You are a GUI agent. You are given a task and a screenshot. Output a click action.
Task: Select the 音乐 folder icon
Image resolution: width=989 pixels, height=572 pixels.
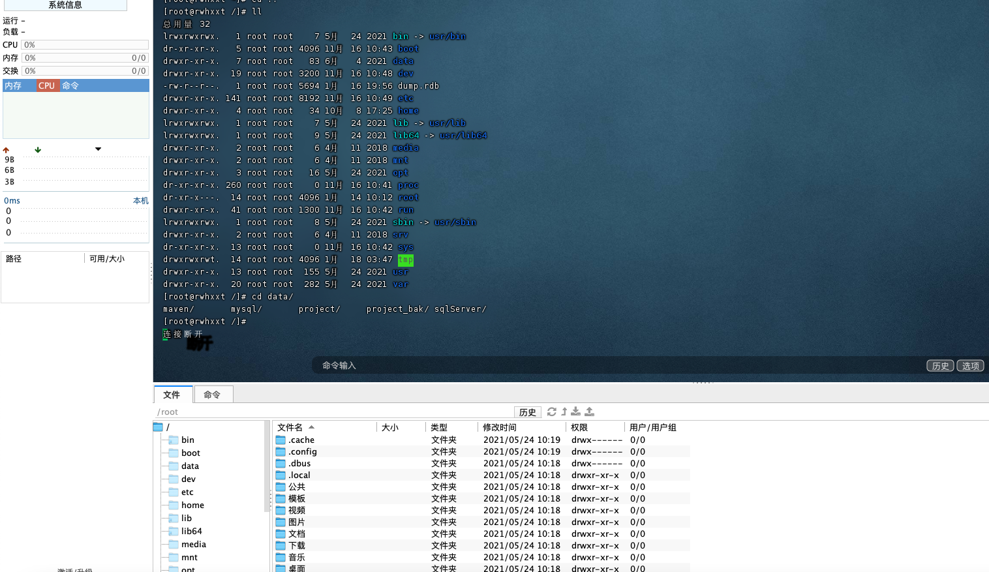281,558
